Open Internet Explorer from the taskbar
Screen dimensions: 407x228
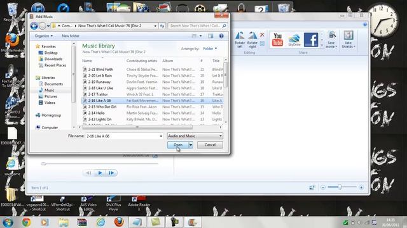[x=100, y=222]
